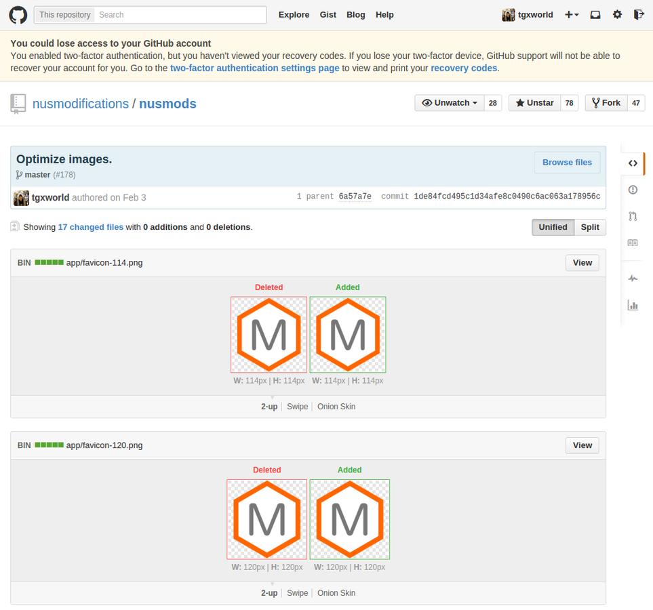Open the Pulse sidebar icon
653x610 pixels.
coord(633,279)
